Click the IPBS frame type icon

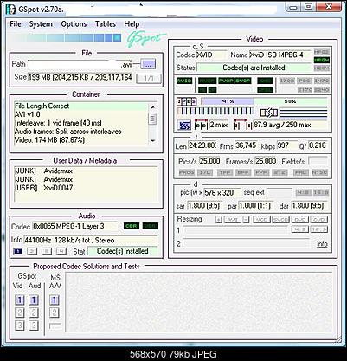click(186, 101)
